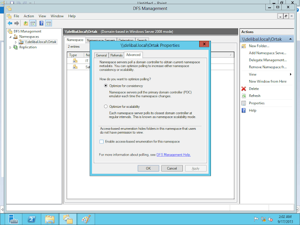This screenshot has width=300, height=225.
Task: Select the \\delibal.local\Ortak namespace tree item
Action: click(40, 42)
